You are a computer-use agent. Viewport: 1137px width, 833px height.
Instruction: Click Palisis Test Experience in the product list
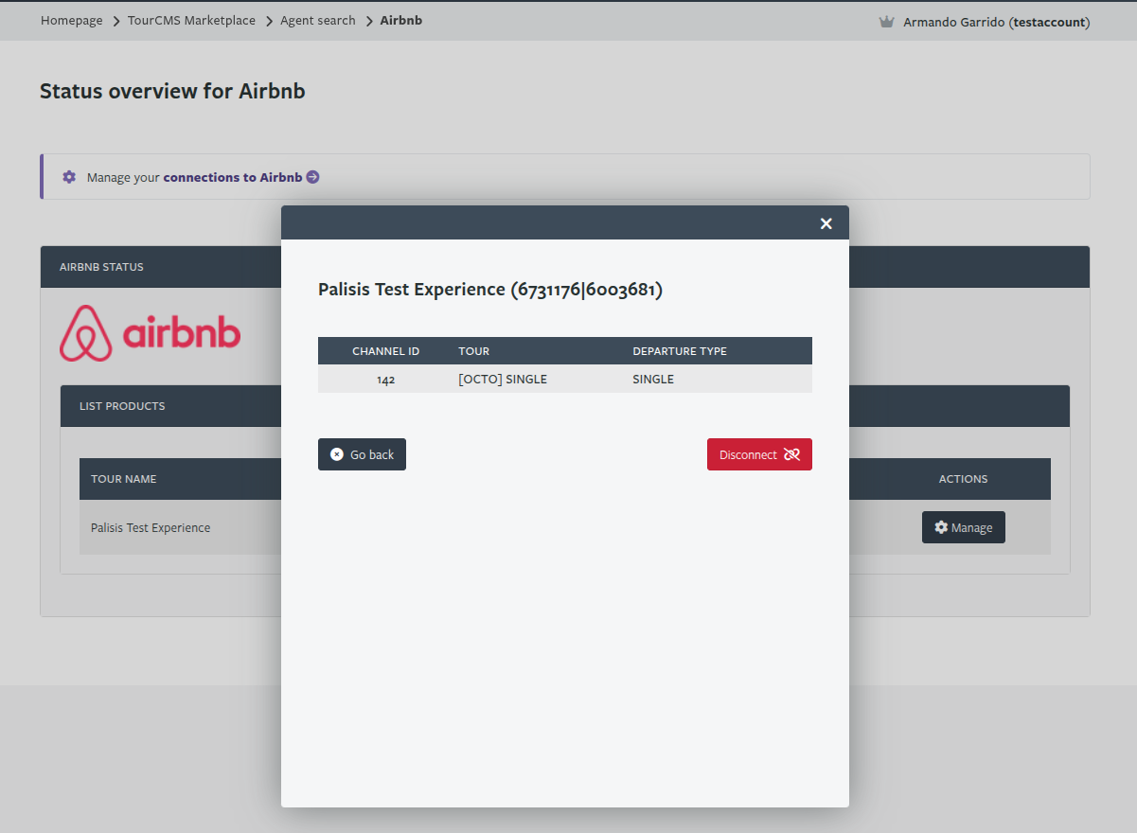coord(151,527)
